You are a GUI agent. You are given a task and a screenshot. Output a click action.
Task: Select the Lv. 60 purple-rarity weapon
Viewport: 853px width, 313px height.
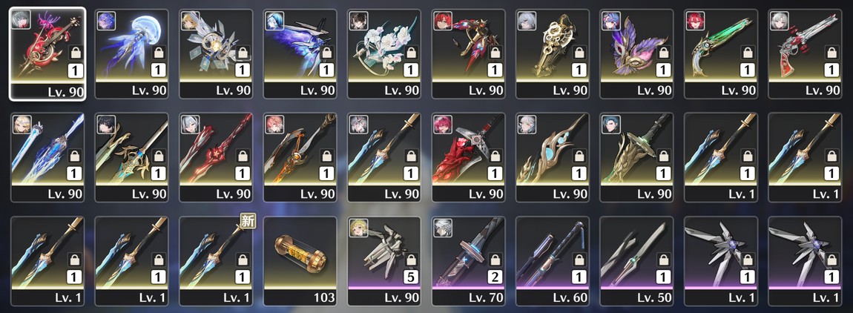coord(552,261)
